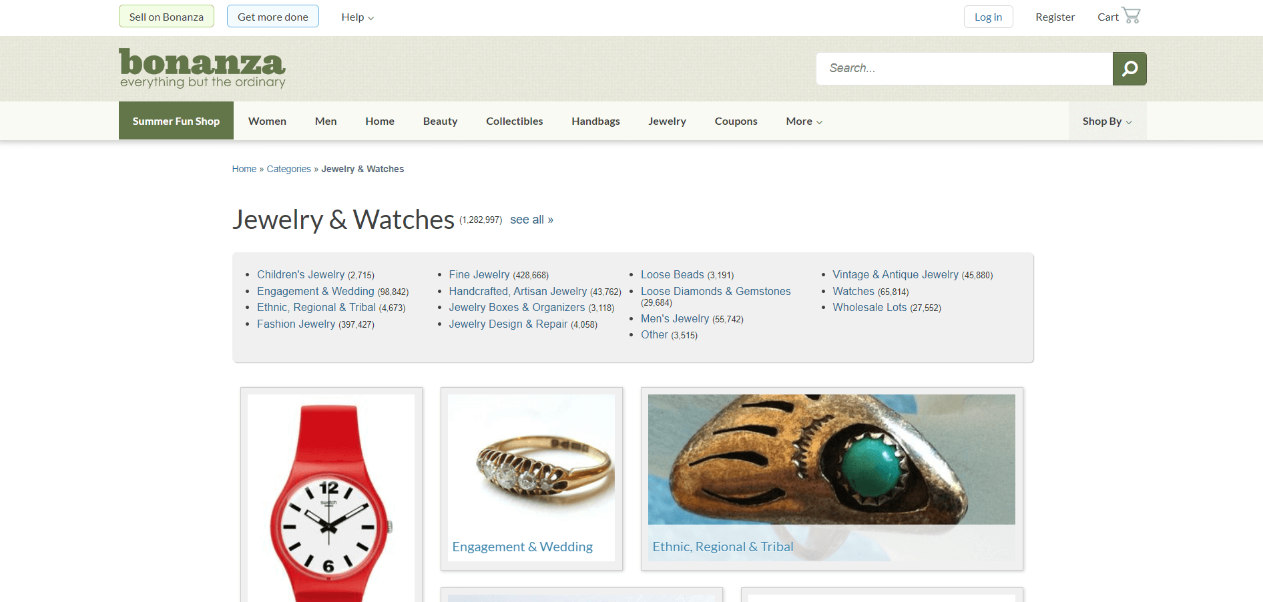The image size is (1263, 602).
Task: Click Sell on Bonanza button
Action: point(166,17)
